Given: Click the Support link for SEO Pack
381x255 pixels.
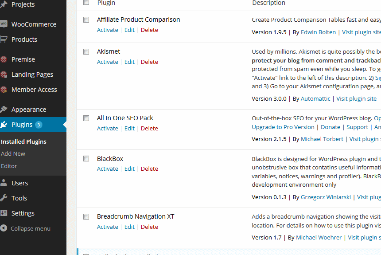Looking at the screenshot, I should click(x=357, y=127).
